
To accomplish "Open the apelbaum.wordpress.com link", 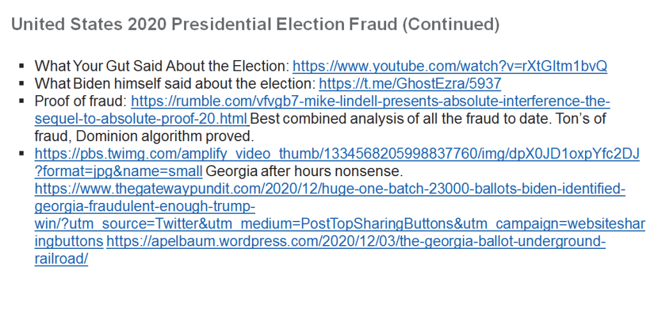I will (x=355, y=242).
